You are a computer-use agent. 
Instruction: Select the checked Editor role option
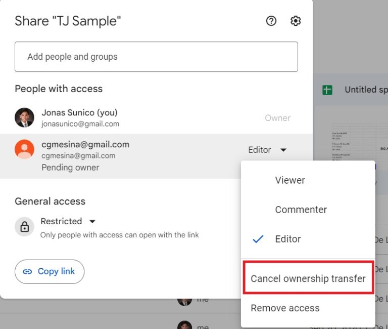(x=308, y=239)
